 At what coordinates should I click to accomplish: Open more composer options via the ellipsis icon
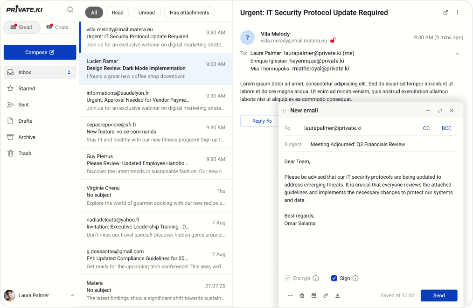pos(291,295)
